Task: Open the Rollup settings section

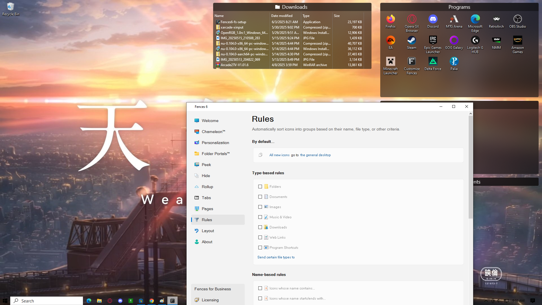Action: tap(218, 187)
